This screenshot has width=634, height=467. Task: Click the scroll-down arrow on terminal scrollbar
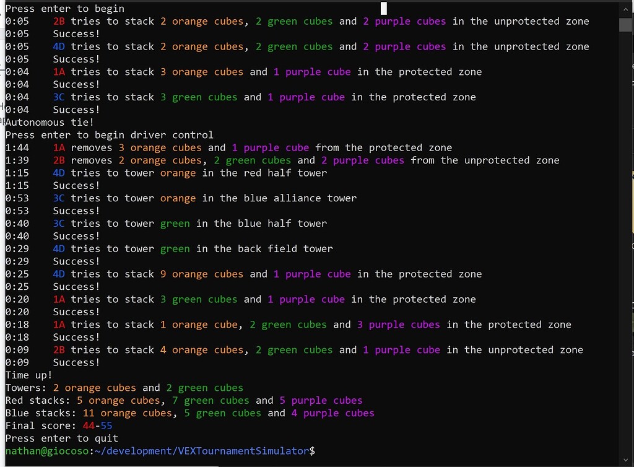(x=625, y=460)
